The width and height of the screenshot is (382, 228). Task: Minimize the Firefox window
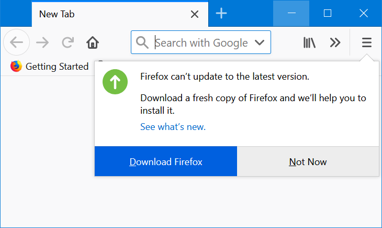tap(292, 13)
